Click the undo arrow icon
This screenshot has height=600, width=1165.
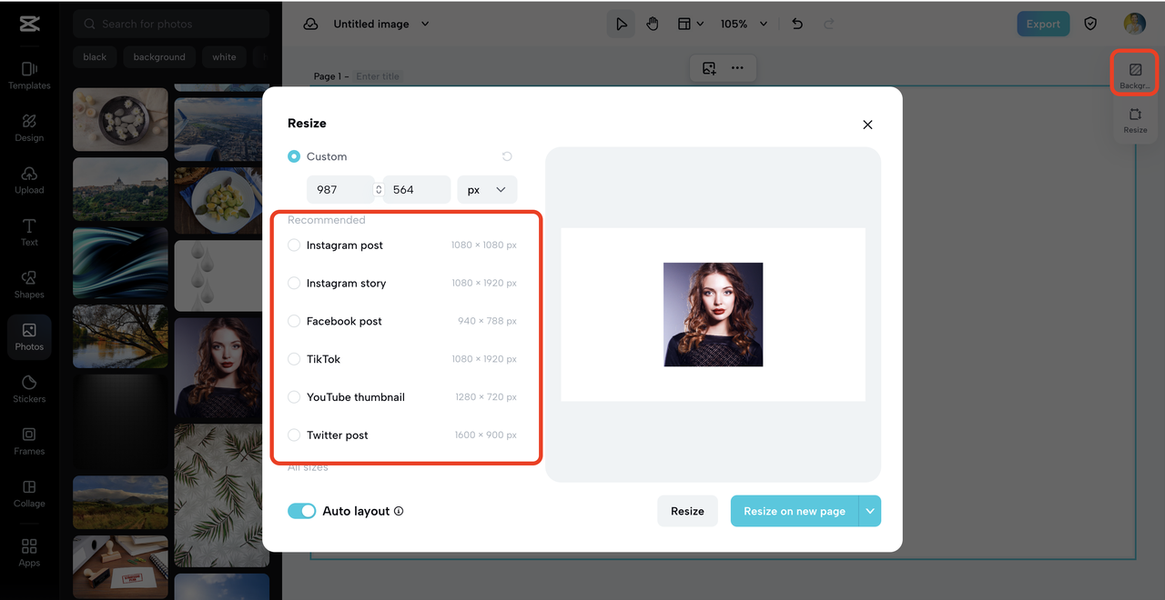tap(797, 25)
